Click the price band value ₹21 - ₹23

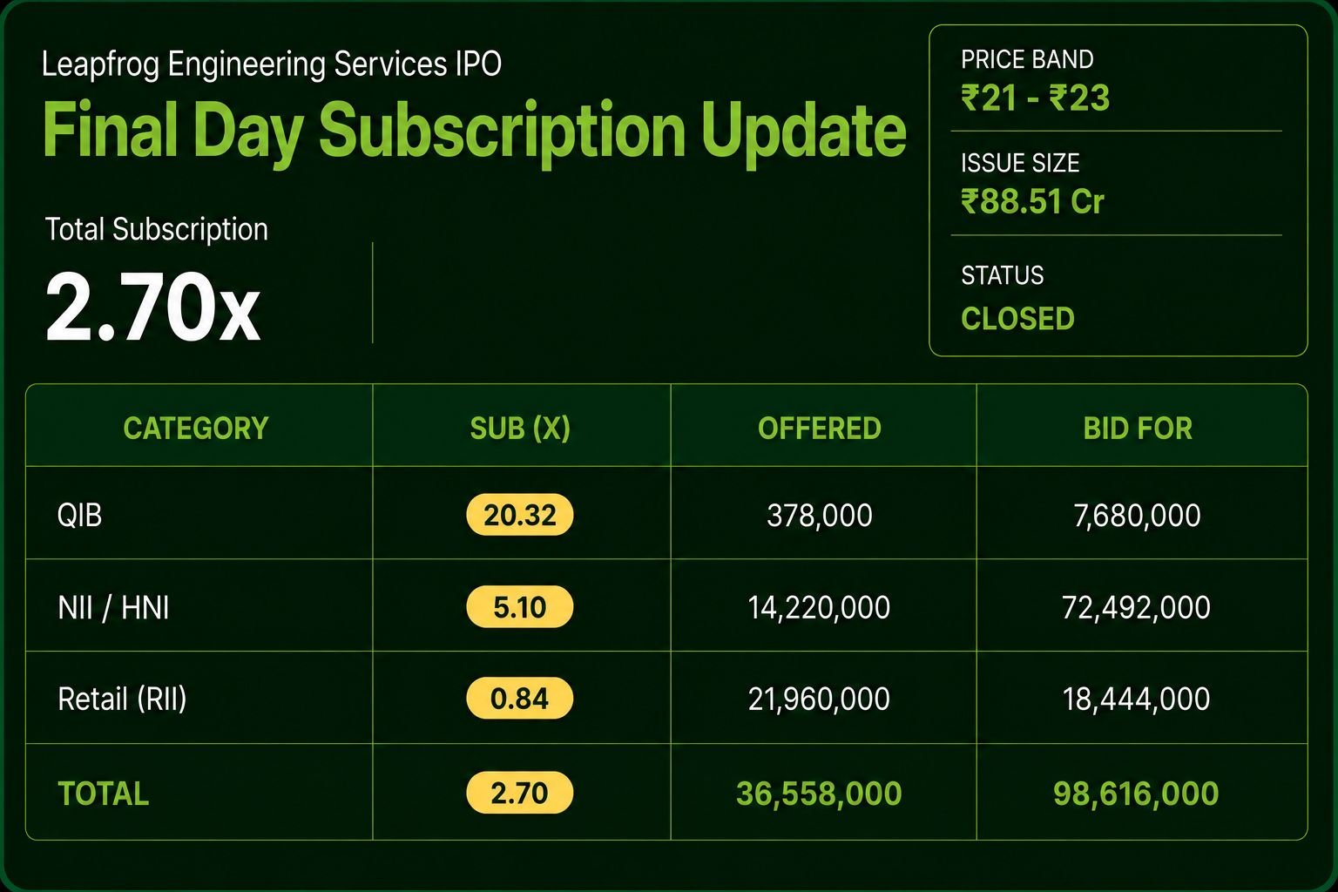[1035, 98]
